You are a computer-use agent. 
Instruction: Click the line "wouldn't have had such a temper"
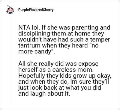coord(64,39)
